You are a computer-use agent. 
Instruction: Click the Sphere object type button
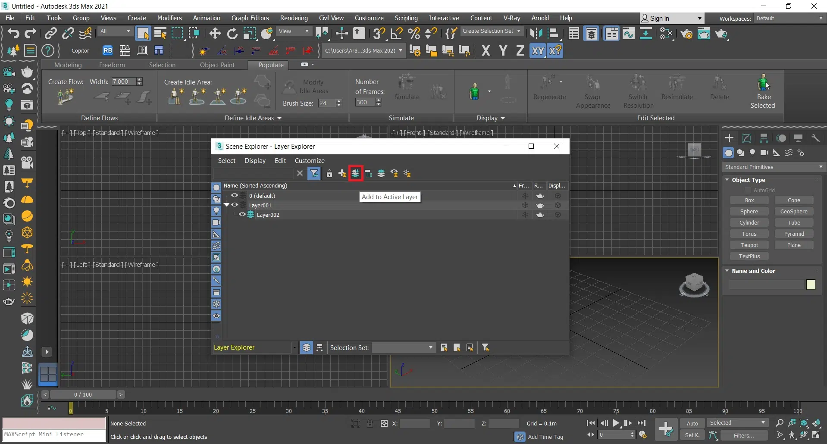coord(749,211)
